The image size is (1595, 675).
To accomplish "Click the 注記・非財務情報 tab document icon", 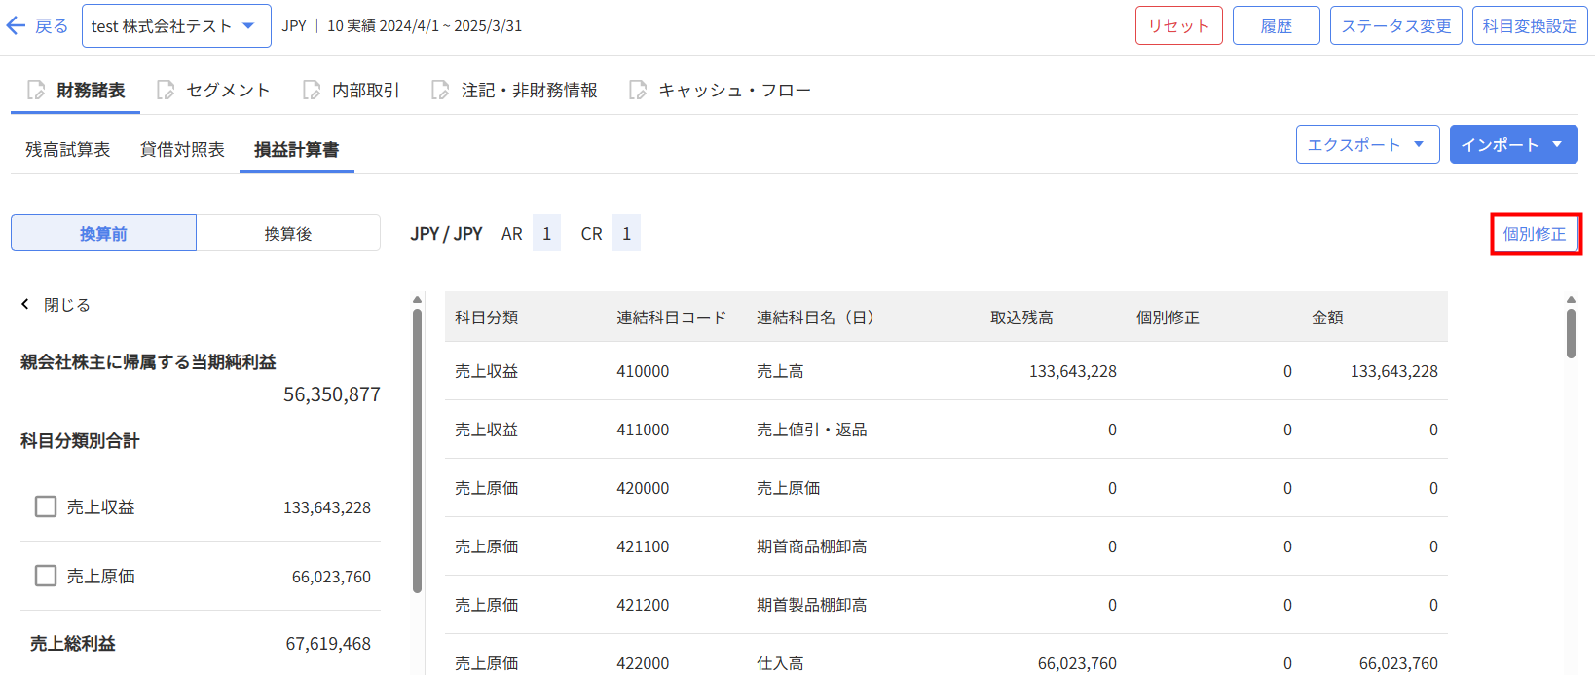I will tap(441, 91).
